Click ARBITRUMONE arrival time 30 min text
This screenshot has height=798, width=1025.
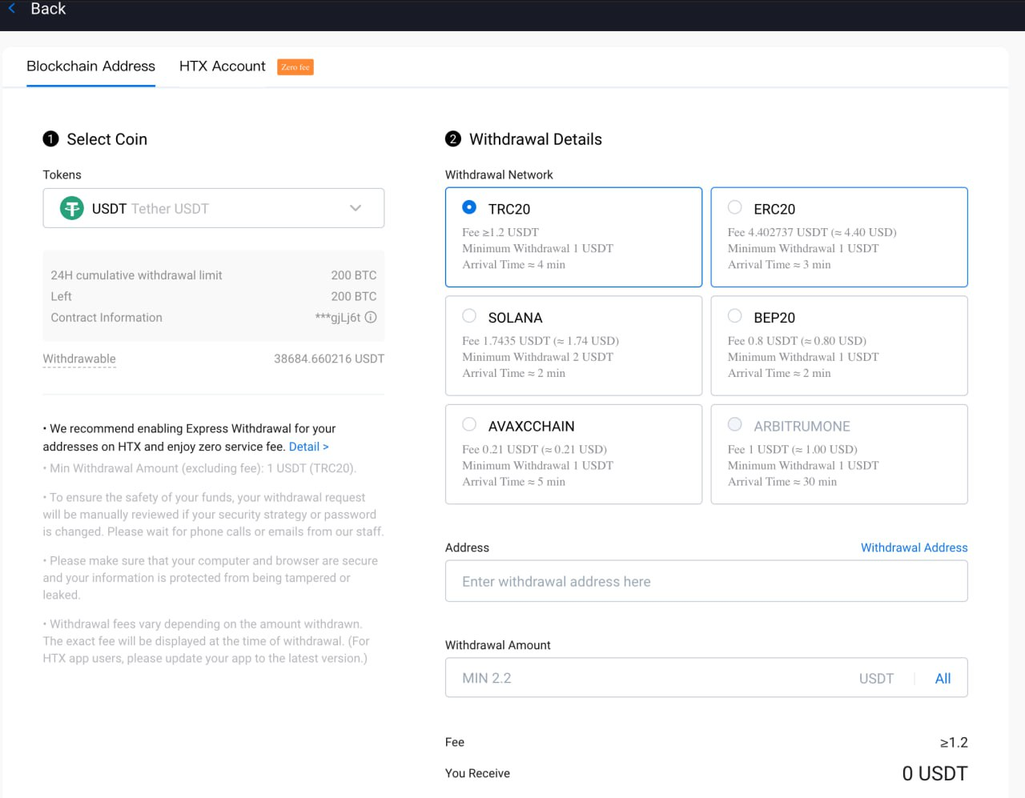[782, 481]
